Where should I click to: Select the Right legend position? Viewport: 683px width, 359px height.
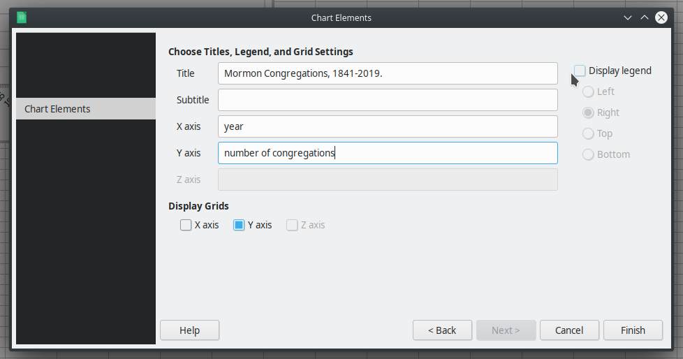[x=588, y=112]
